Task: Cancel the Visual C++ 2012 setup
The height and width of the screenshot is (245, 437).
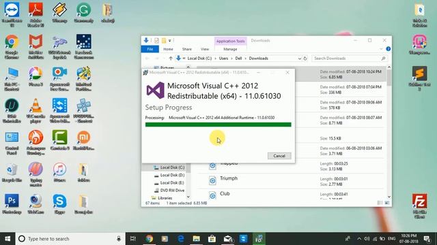Action: click(279, 156)
